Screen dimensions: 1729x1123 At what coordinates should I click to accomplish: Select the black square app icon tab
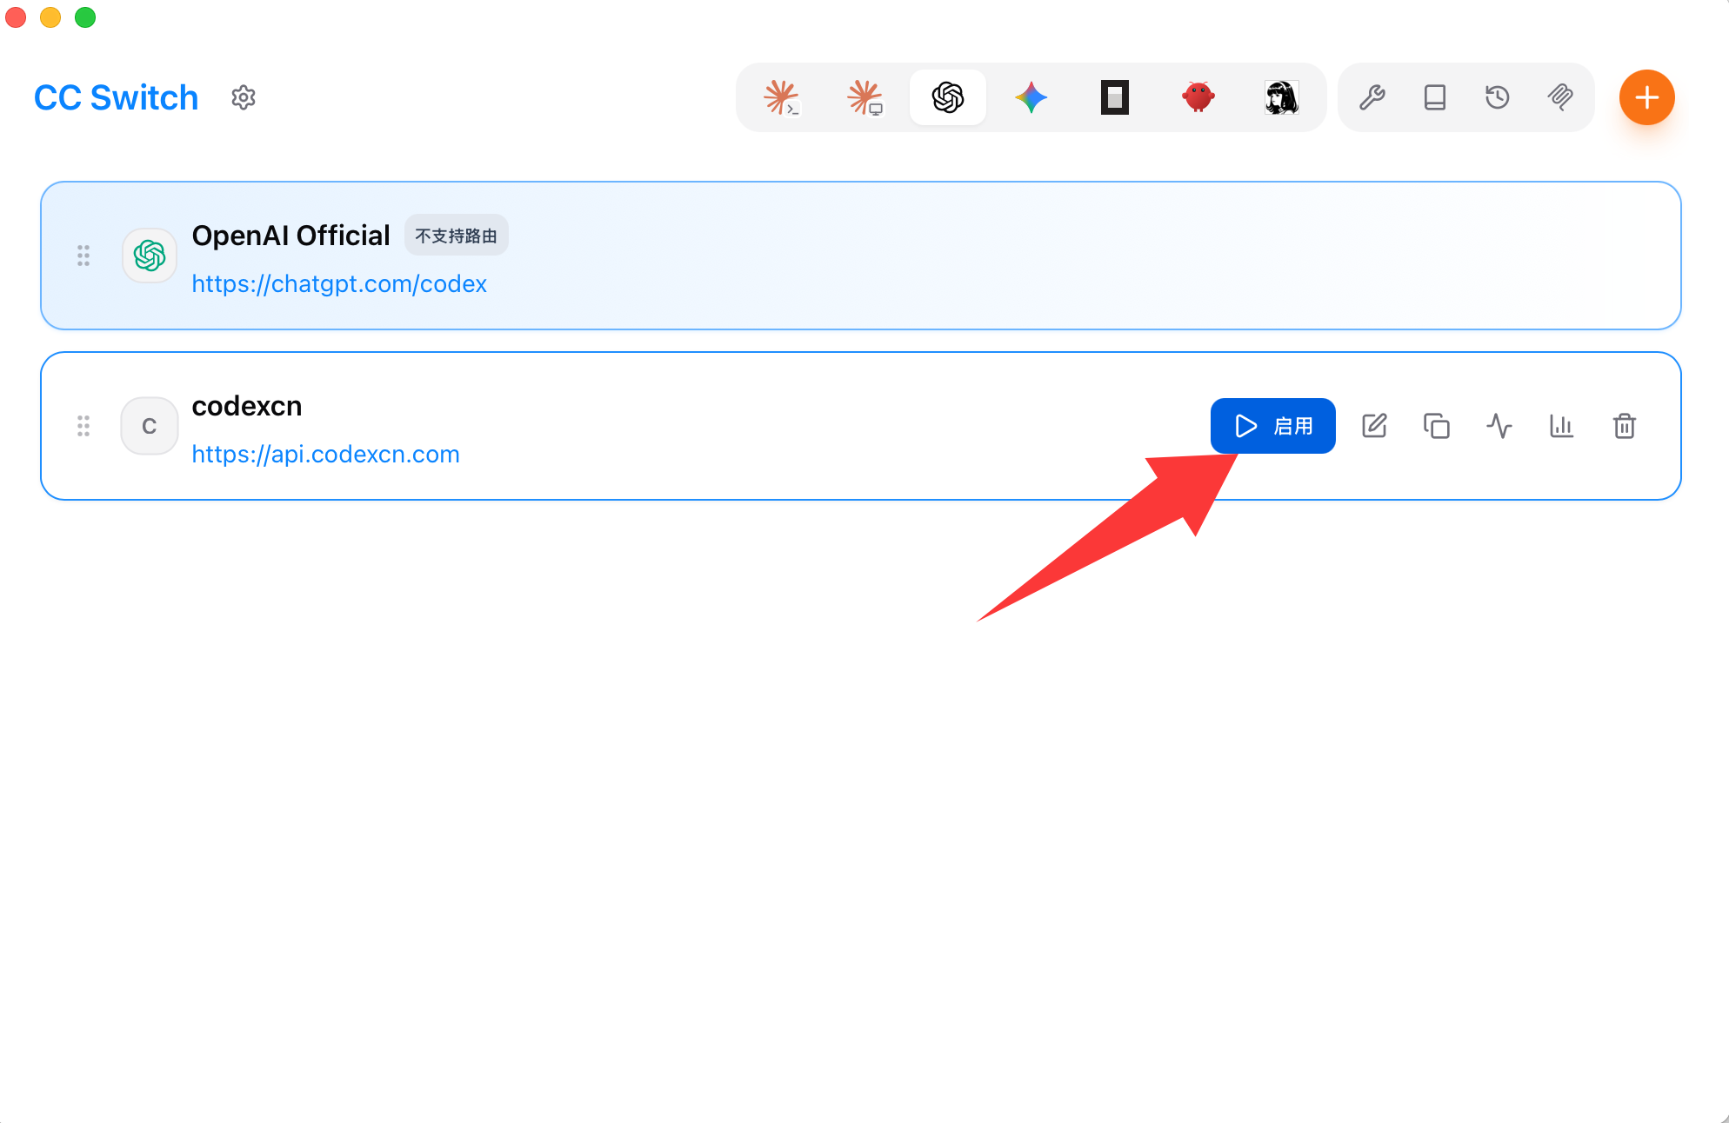[x=1115, y=97]
